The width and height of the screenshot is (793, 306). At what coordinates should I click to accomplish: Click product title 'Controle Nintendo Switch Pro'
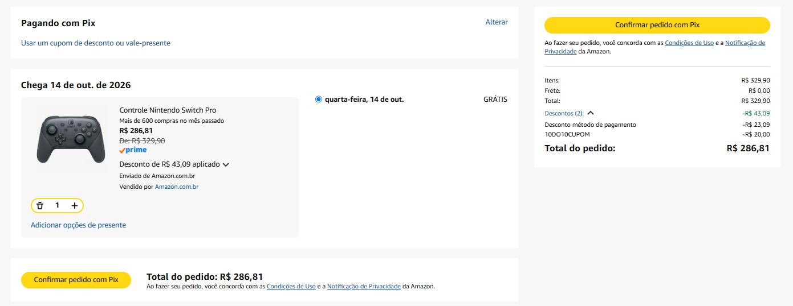click(168, 110)
